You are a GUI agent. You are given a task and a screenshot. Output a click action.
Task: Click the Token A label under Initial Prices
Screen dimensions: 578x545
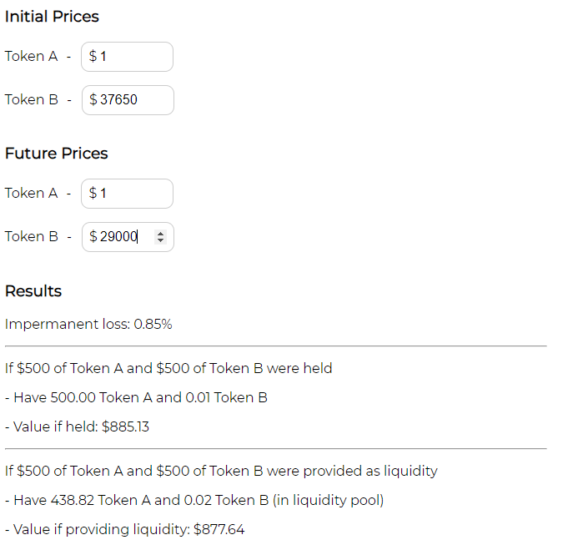click(x=32, y=57)
